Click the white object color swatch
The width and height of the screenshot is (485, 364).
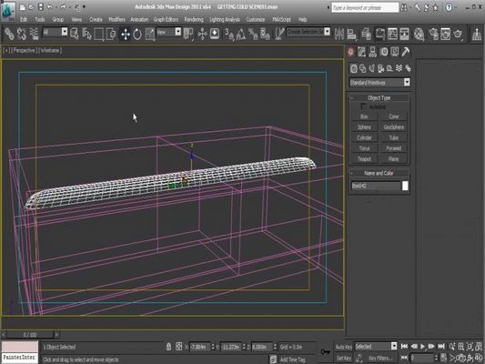(x=405, y=186)
